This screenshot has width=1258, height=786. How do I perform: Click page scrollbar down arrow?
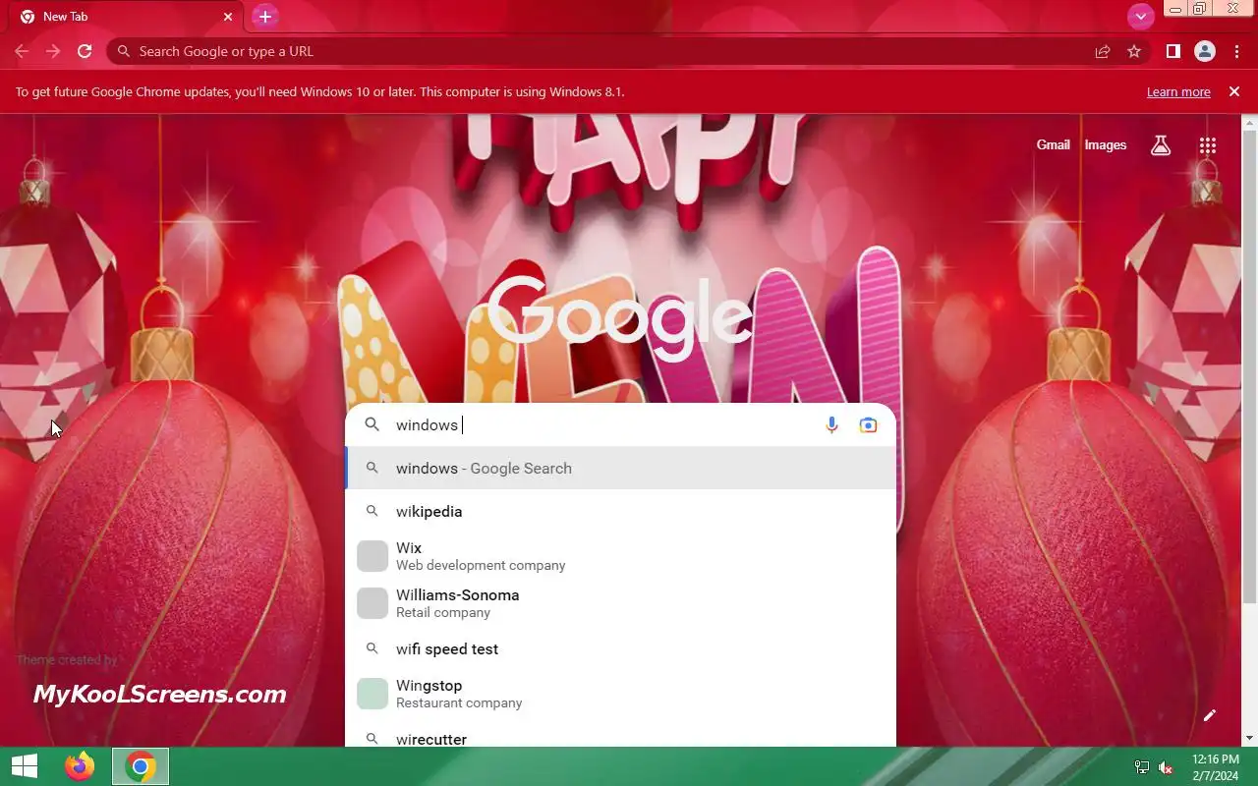click(x=1249, y=738)
